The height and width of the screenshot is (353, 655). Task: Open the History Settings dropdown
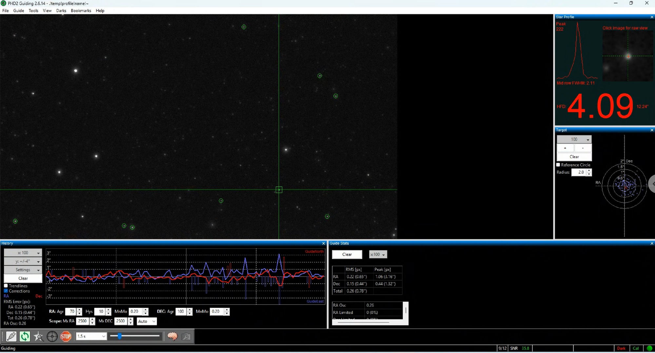click(23, 270)
